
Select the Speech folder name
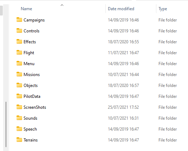(30, 129)
